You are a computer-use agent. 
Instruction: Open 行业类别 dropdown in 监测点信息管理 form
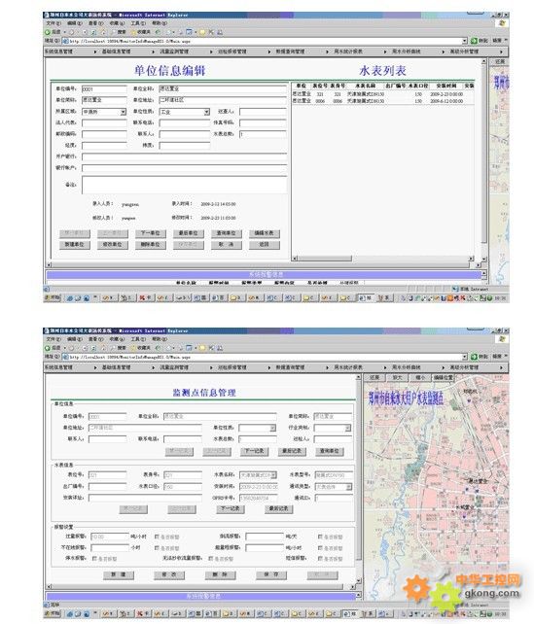point(348,429)
